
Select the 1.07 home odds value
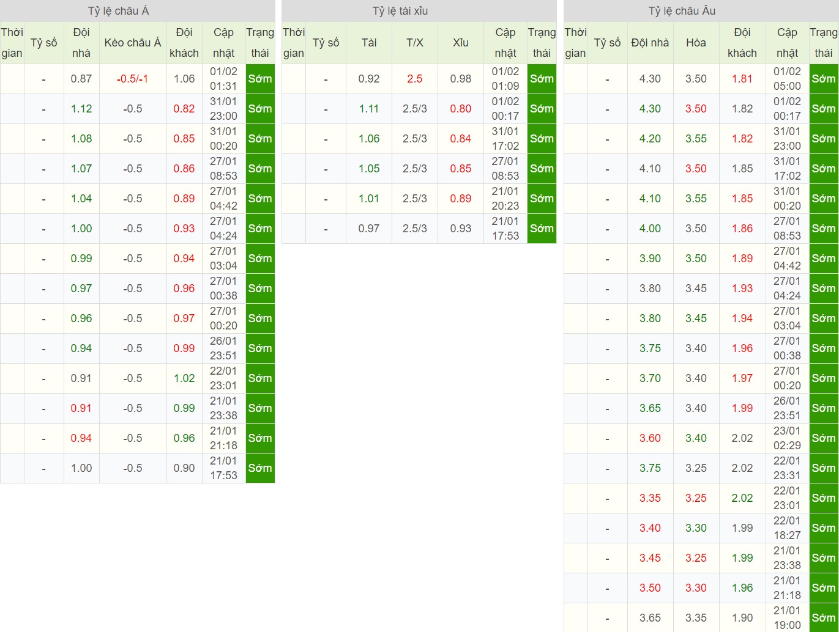click(81, 169)
